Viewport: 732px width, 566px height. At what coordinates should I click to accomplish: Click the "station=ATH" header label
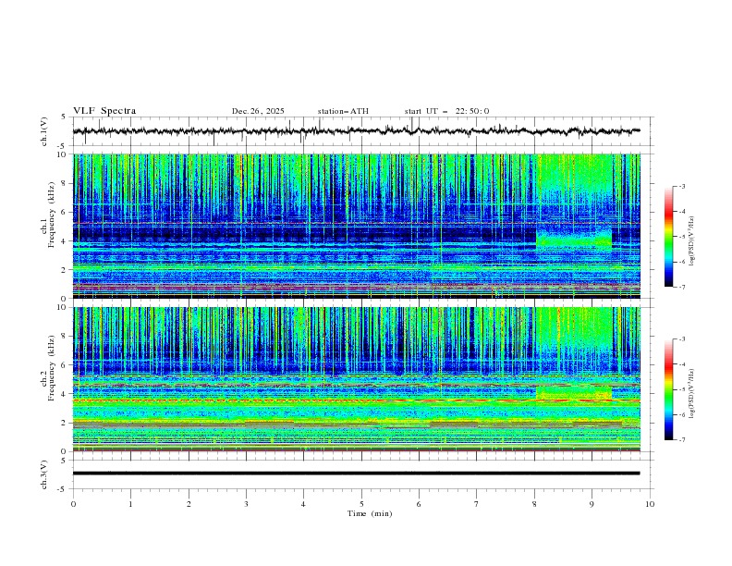pyautogui.click(x=343, y=111)
